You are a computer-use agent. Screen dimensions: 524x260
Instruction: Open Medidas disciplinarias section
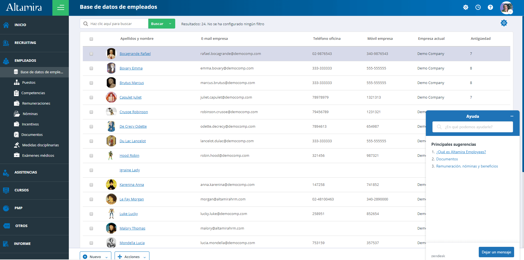pyautogui.click(x=40, y=145)
